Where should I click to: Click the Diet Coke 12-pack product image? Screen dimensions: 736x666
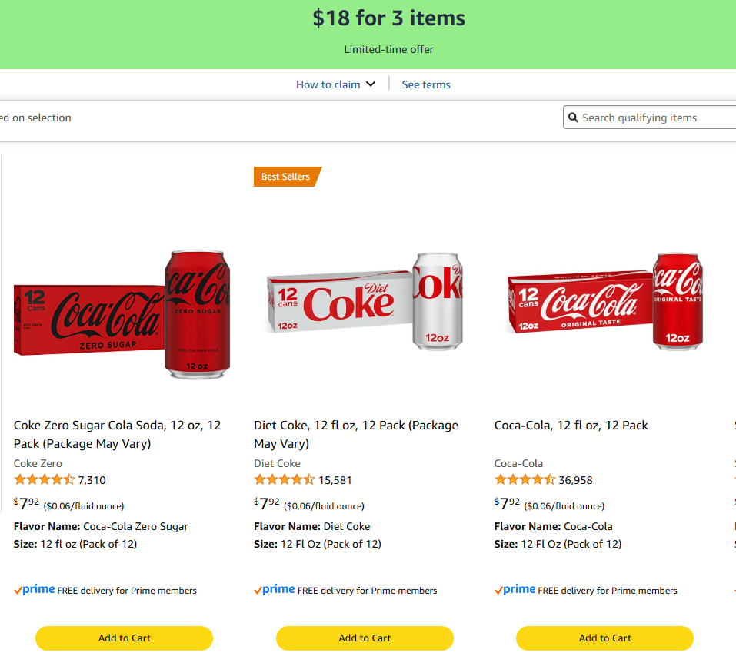361,300
